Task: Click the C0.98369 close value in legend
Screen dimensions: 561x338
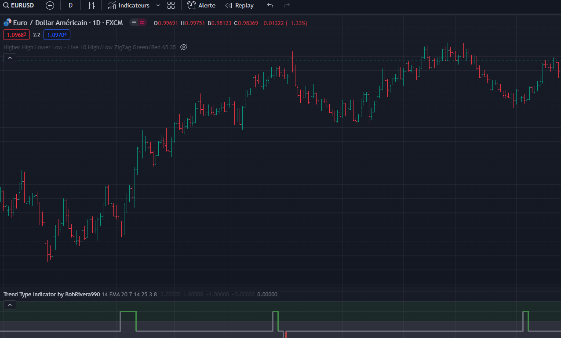Action: pyautogui.click(x=246, y=23)
